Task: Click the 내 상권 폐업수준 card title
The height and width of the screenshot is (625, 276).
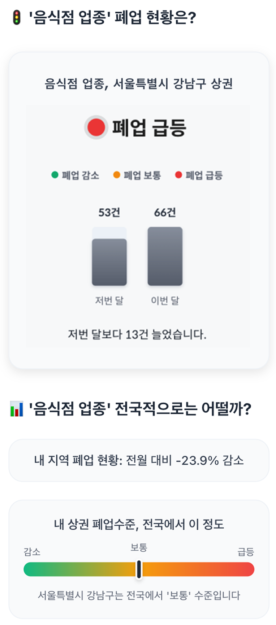Action: click(x=139, y=524)
